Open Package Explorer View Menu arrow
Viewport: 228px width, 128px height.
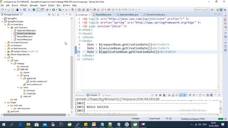click(63, 14)
